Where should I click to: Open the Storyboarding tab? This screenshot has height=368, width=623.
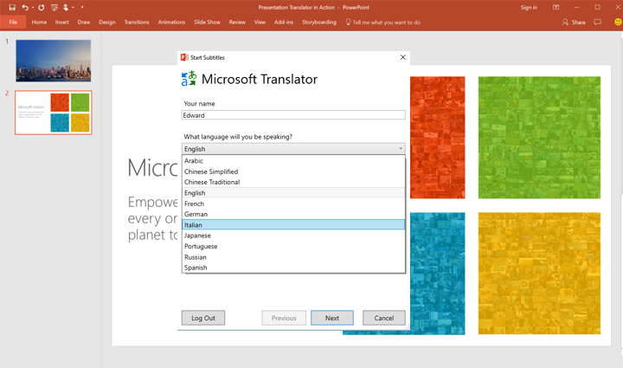[x=319, y=23]
